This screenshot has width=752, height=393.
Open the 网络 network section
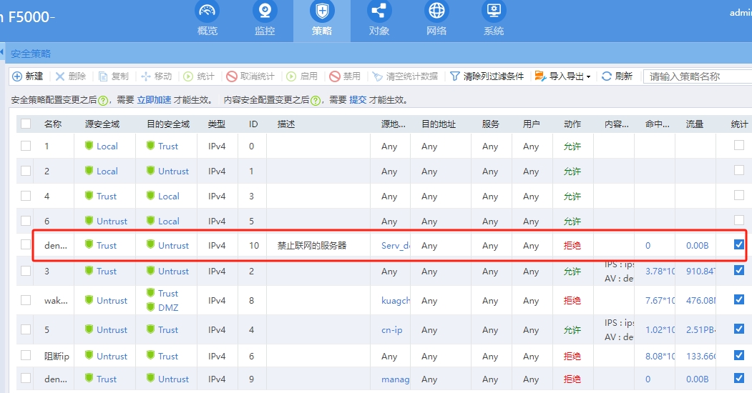[436, 19]
